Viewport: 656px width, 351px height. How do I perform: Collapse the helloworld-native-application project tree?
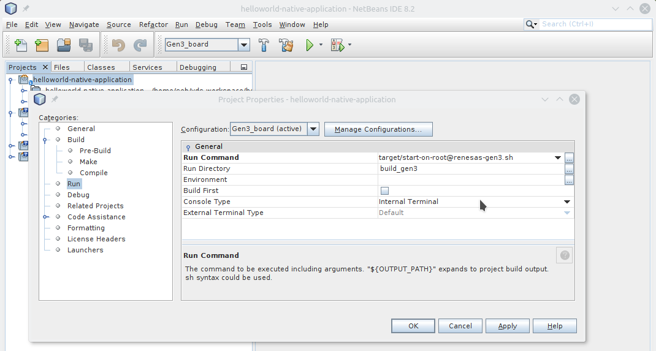click(x=10, y=80)
